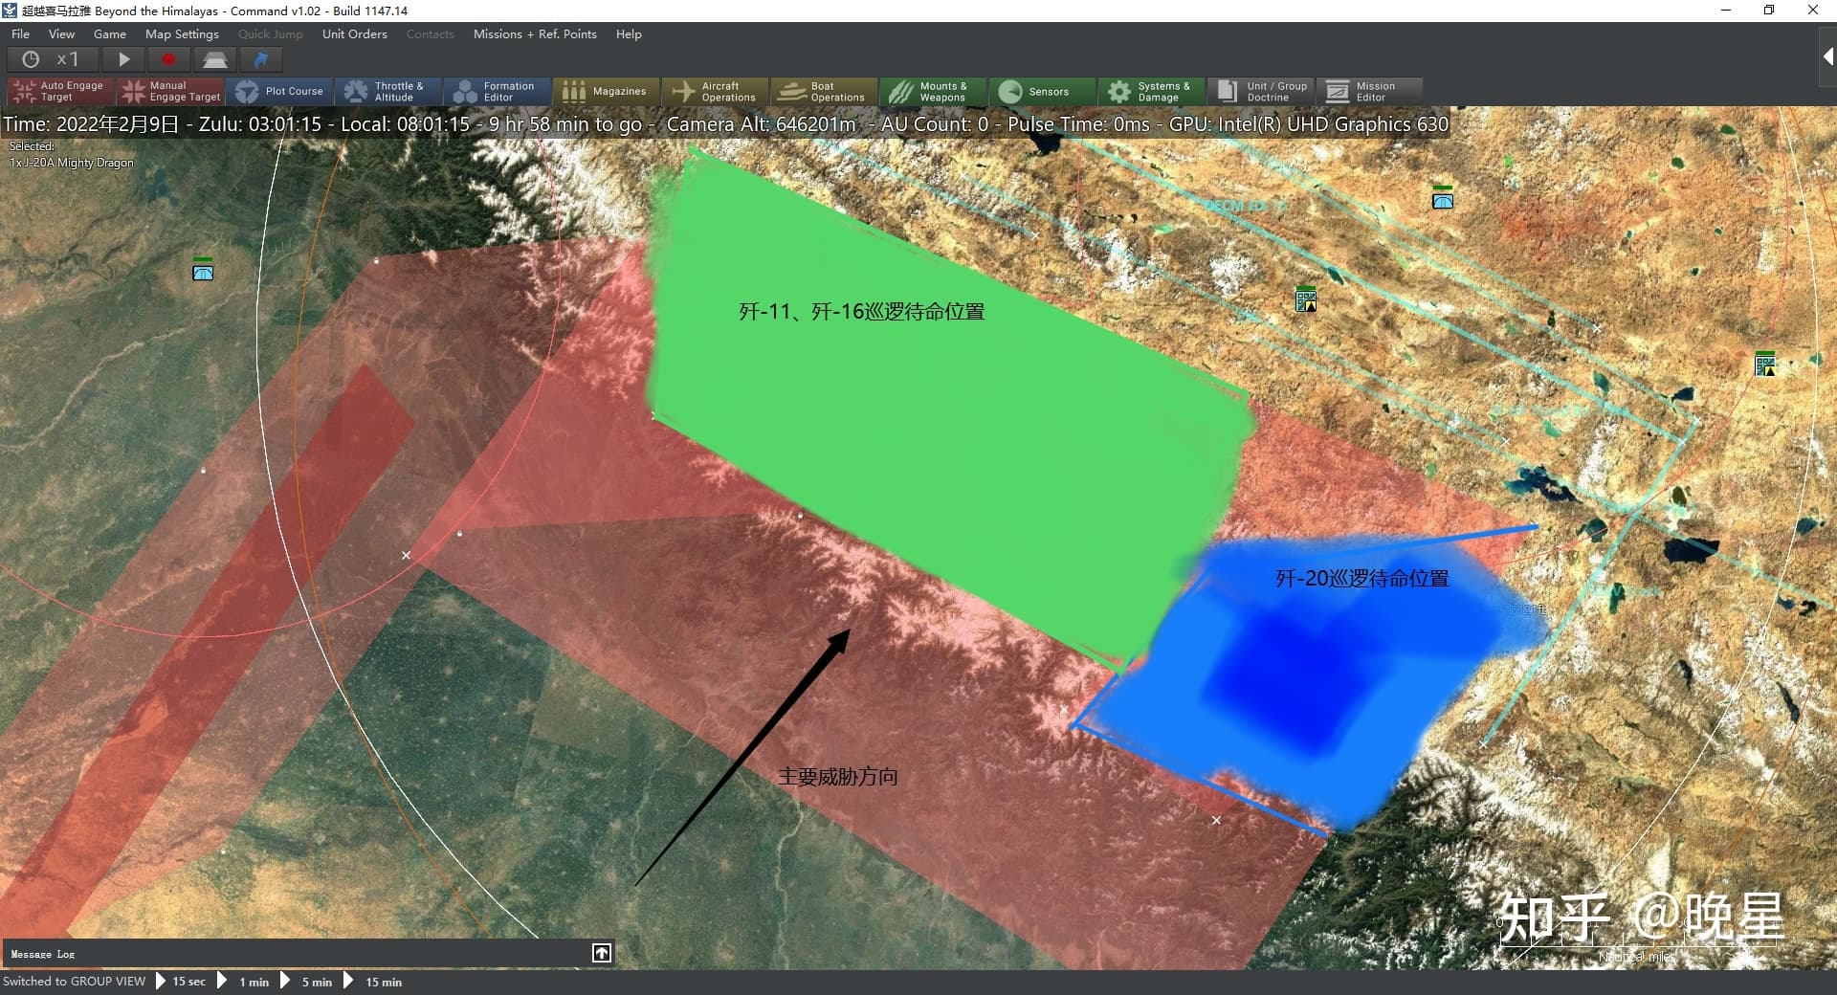Open the Unit Orders menu
Viewport: 1837px width, 995px height.
point(354,34)
